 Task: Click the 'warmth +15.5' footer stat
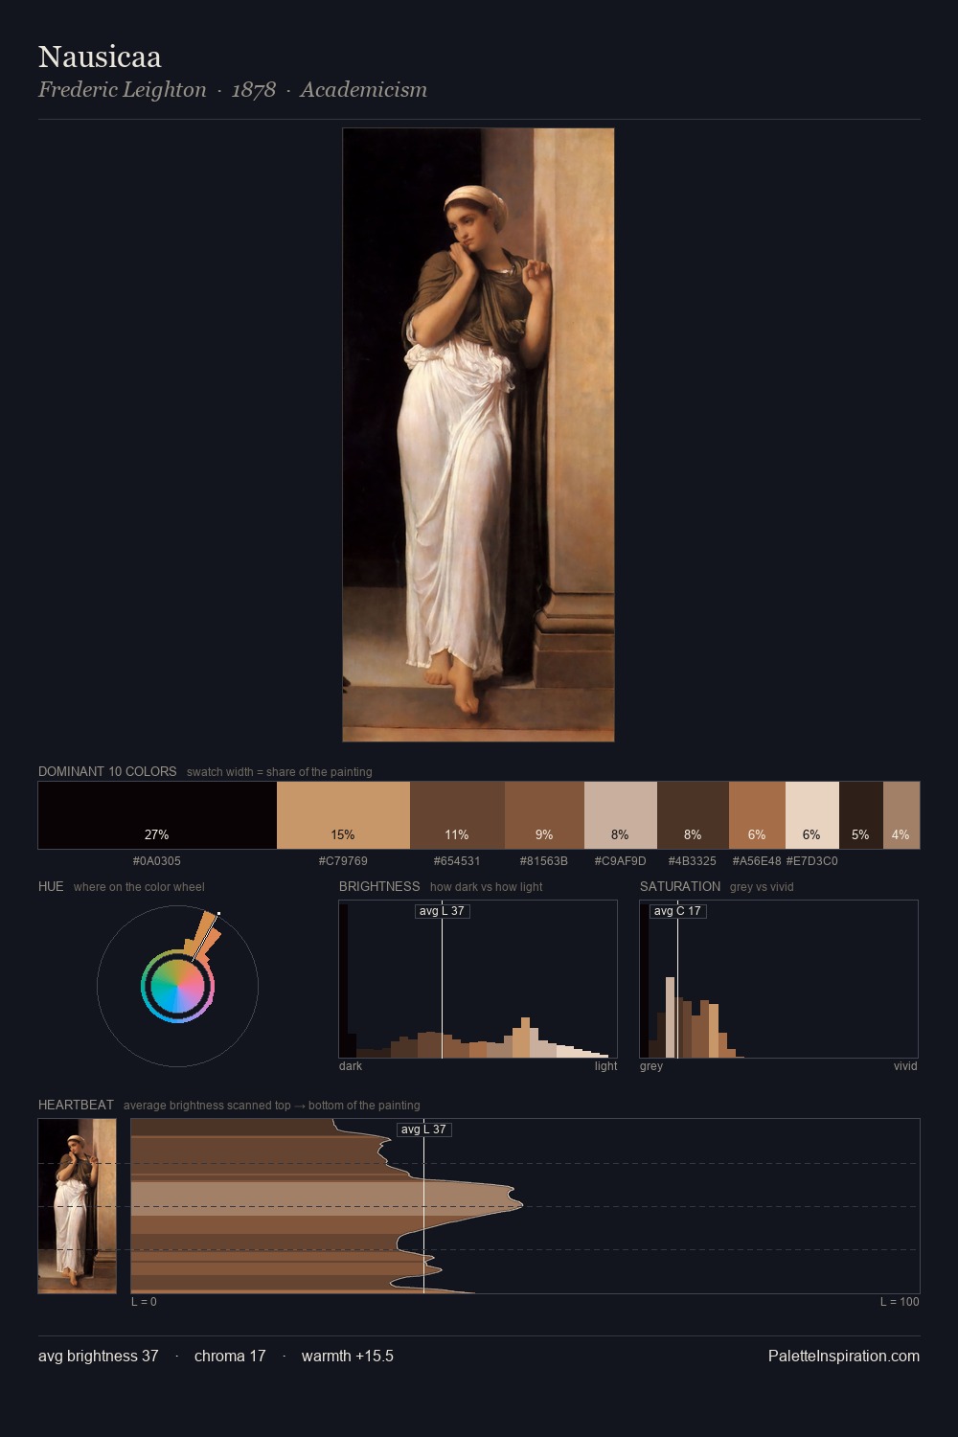click(348, 1356)
